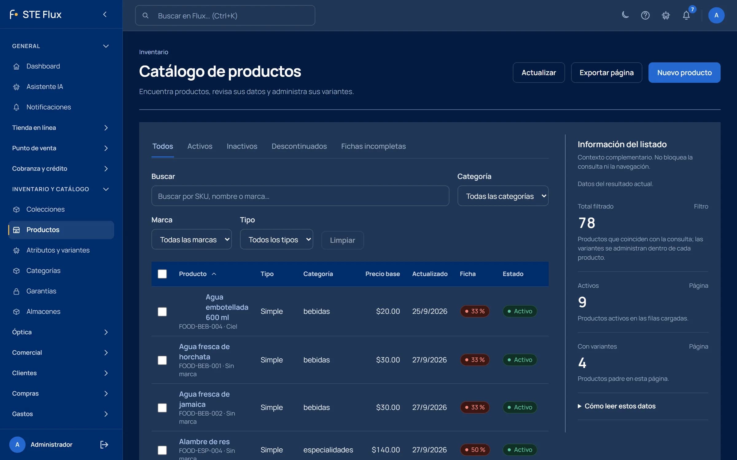Image resolution: width=737 pixels, height=460 pixels.
Task: Collapse the sidebar with the back chevron
Action: [x=105, y=14]
